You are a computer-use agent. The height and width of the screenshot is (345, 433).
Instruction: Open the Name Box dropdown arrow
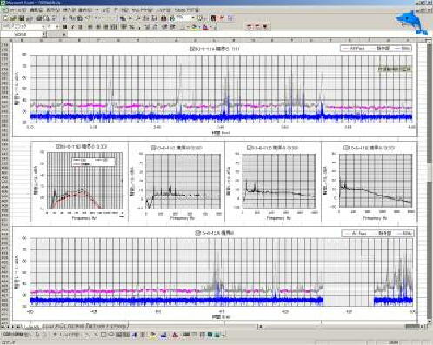click(x=44, y=34)
